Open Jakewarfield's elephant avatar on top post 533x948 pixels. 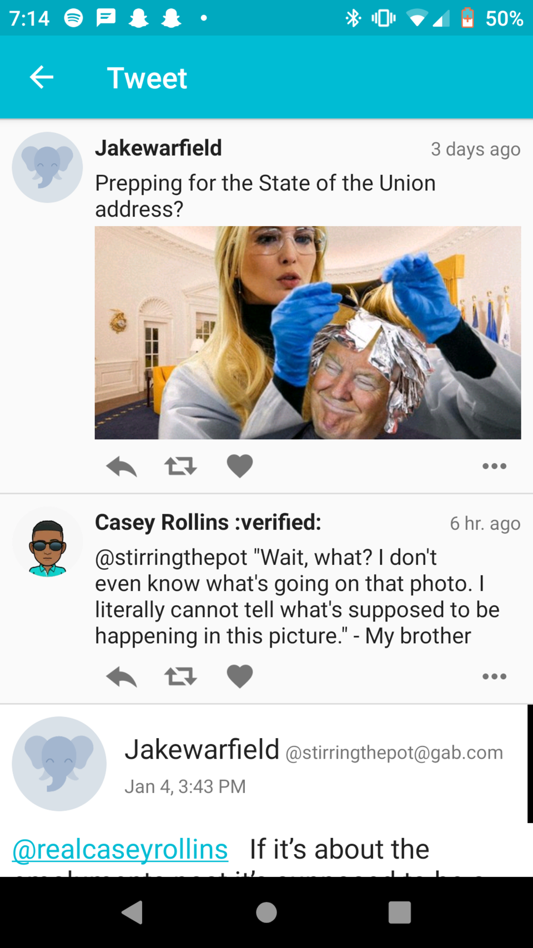(x=47, y=167)
